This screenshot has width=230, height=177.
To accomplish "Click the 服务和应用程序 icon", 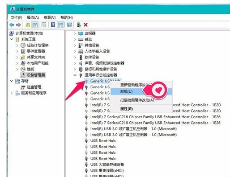I will point(17,93).
